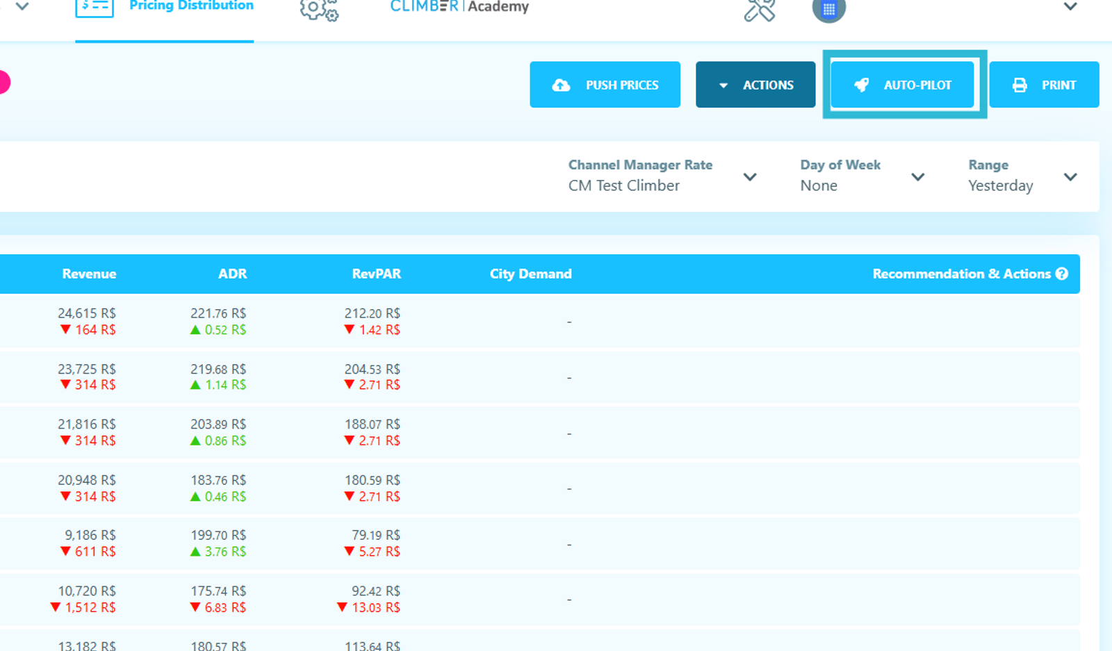The width and height of the screenshot is (1112, 651).
Task: Click the red 13.03 R$ RevPAR change
Action: pyautogui.click(x=368, y=607)
